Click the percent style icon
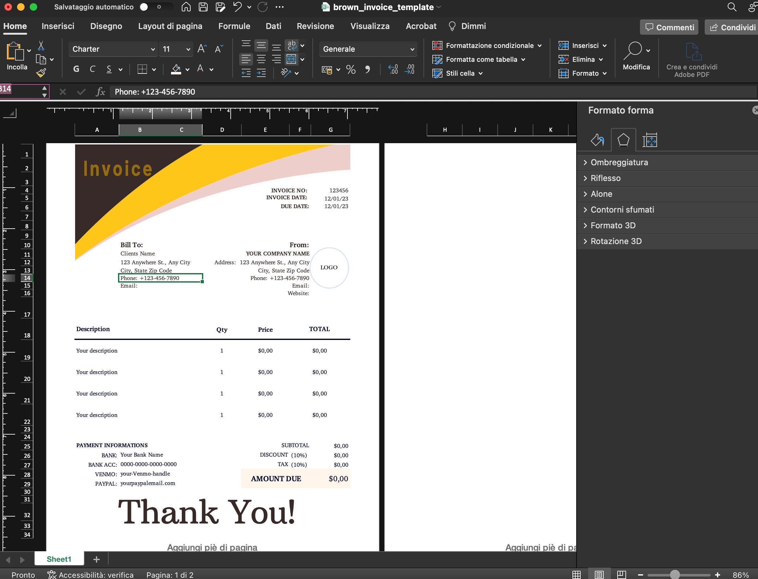 [x=351, y=70]
